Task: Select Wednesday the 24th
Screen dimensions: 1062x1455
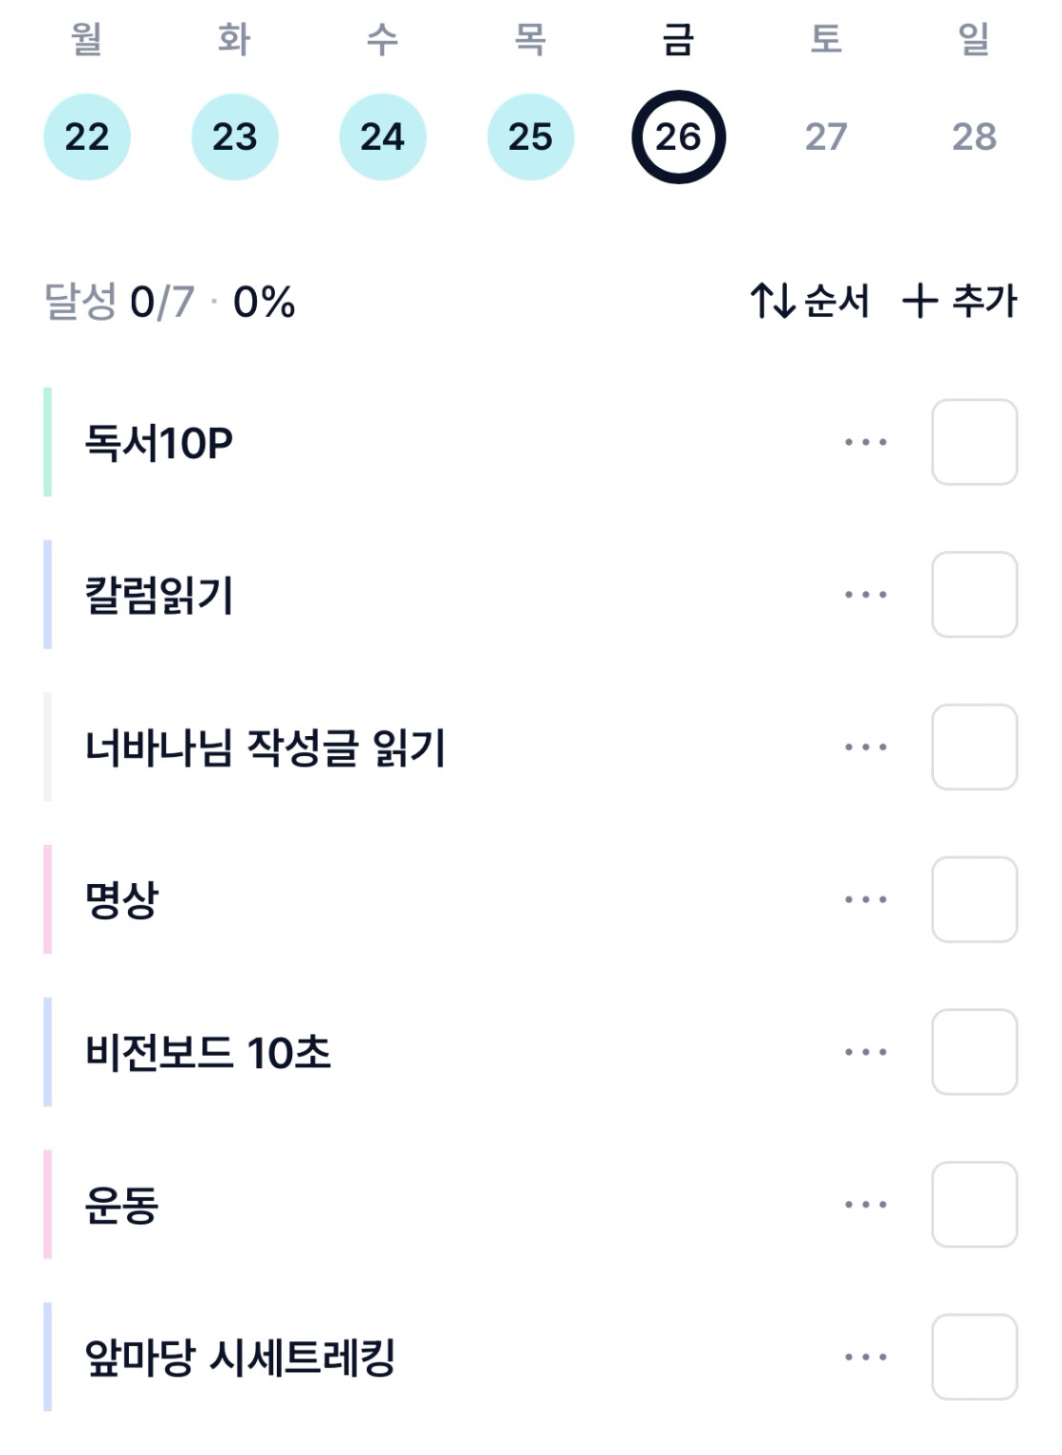Action: pos(382,137)
